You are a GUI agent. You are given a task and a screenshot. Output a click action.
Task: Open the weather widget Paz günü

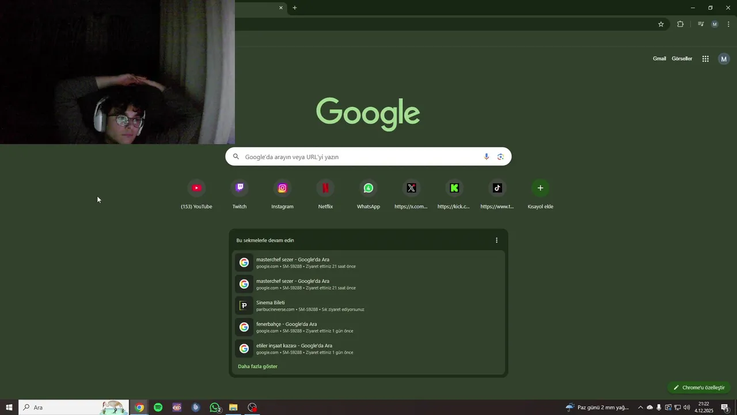click(x=598, y=408)
